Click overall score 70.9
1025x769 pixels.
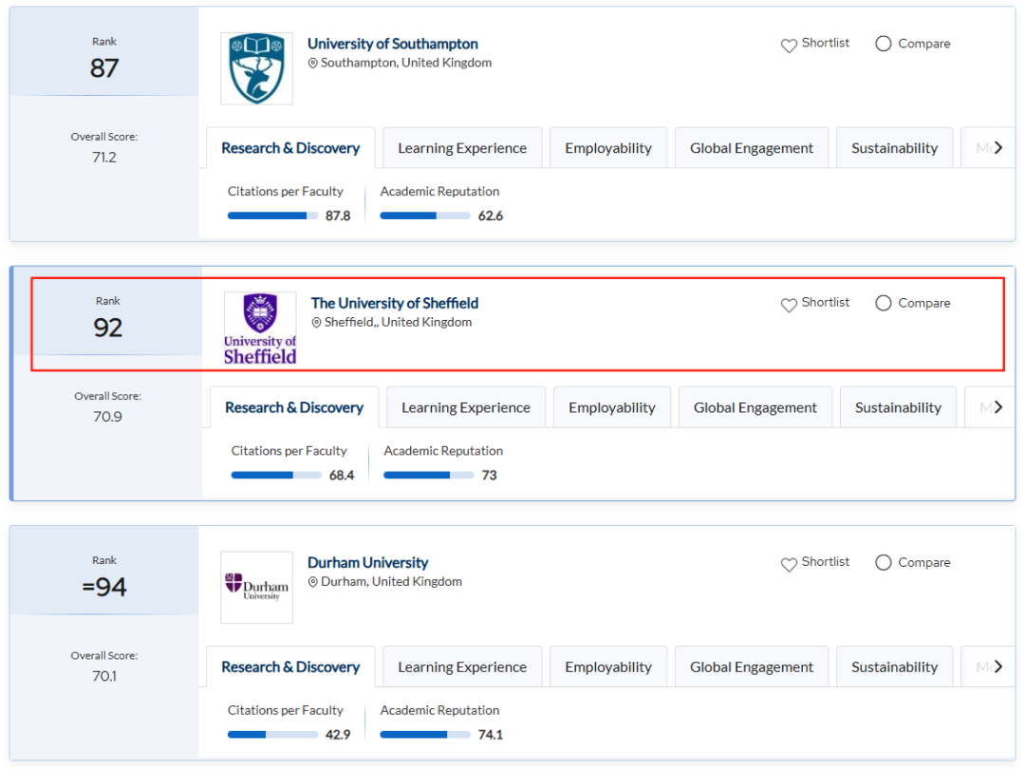click(108, 417)
